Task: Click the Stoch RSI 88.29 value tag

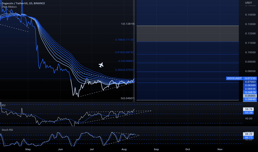Action: point(249,134)
